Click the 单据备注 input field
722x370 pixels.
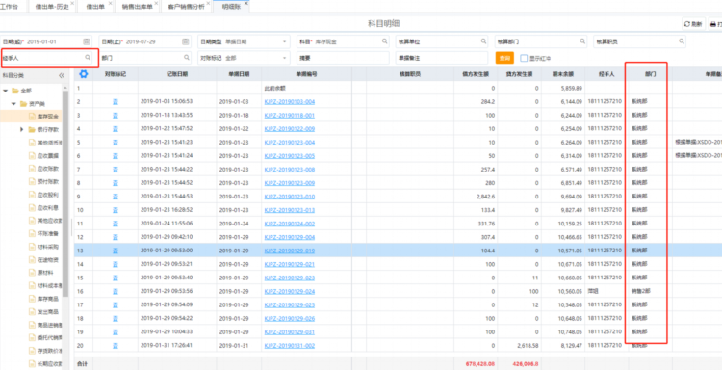[x=442, y=58]
